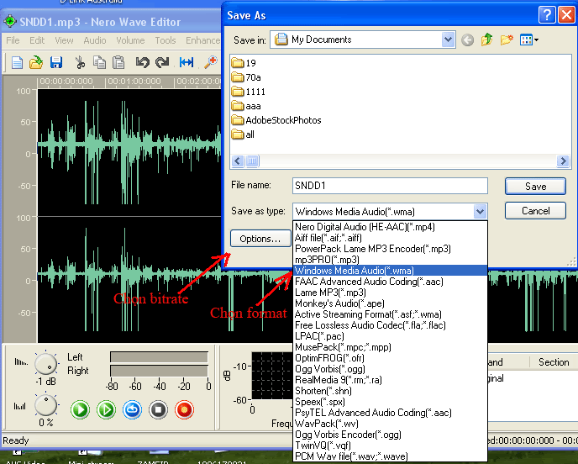
Task: Choose Free Lossless Audio Codec format
Action: [x=390, y=325]
